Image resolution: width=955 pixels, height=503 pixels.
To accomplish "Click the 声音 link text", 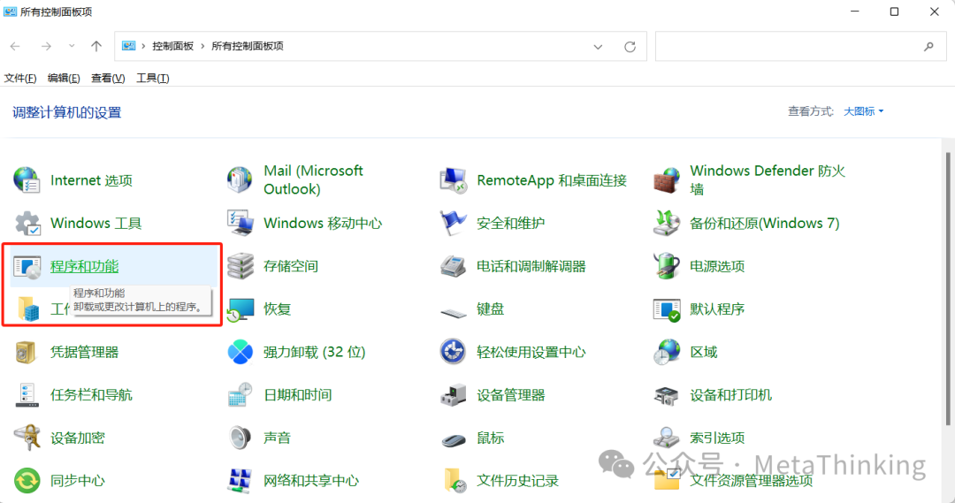I will click(x=277, y=438).
